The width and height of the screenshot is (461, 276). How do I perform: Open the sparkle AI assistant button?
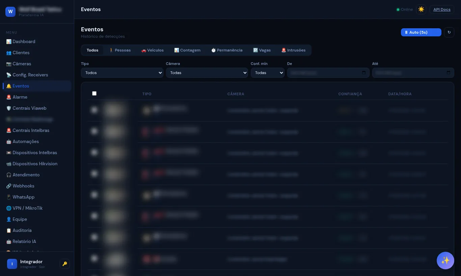click(x=445, y=261)
